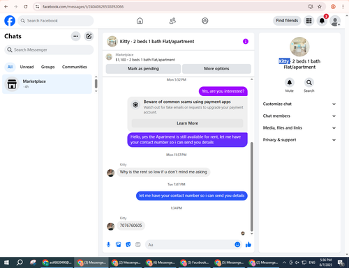Open the Friends icon in top navigation

[x=172, y=21]
